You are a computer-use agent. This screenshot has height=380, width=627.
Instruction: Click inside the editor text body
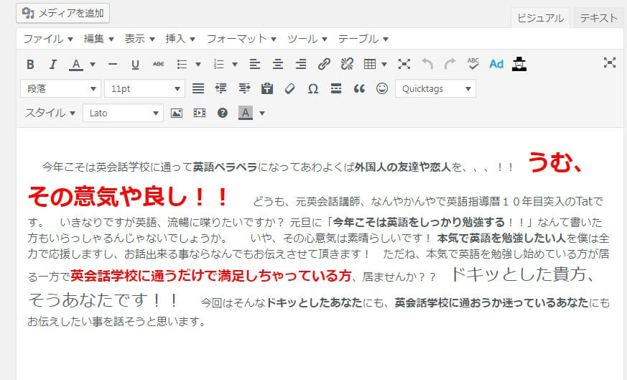(316, 345)
